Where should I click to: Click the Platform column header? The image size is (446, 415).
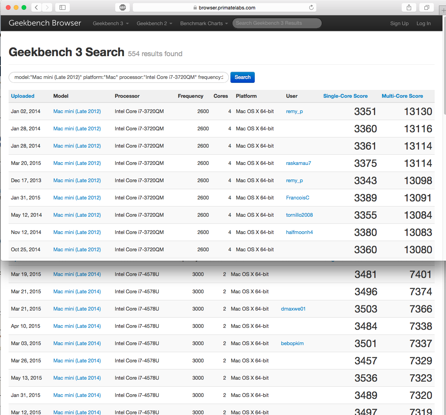coord(247,96)
